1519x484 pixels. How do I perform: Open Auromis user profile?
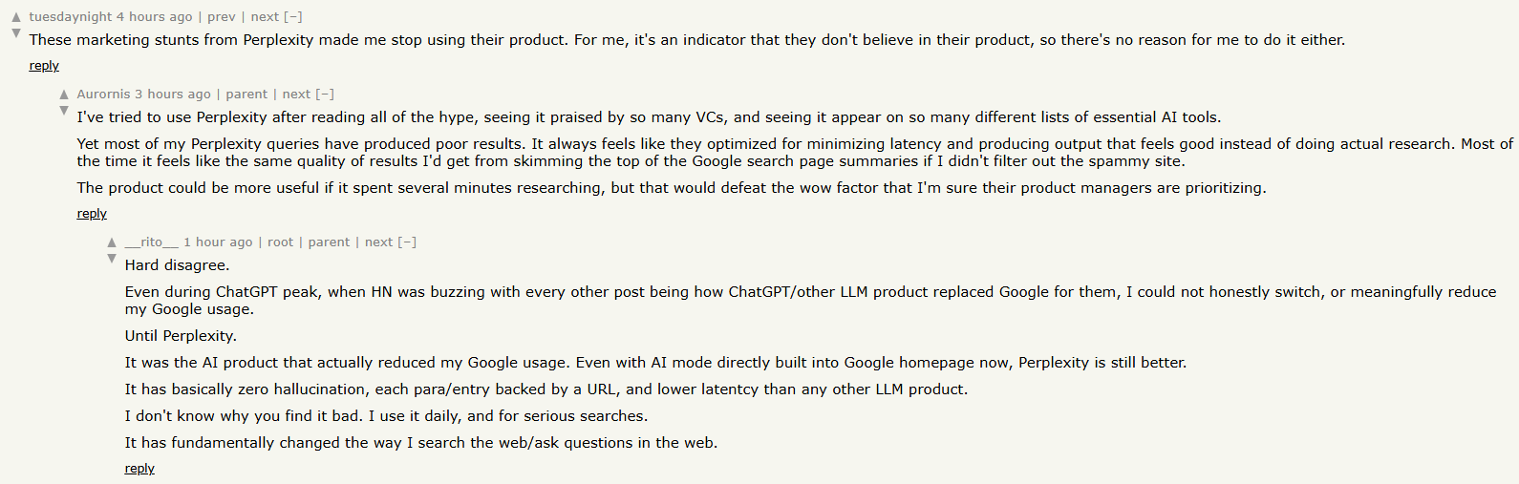point(103,95)
